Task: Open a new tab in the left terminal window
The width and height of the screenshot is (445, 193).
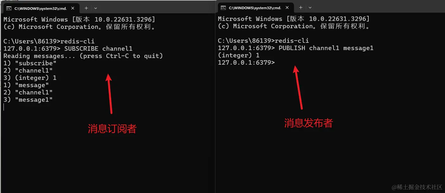Action: tap(86, 8)
